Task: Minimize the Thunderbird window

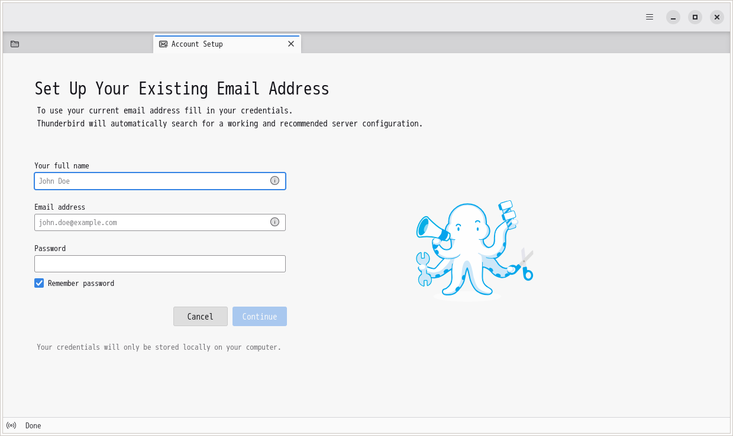Action: (x=673, y=17)
